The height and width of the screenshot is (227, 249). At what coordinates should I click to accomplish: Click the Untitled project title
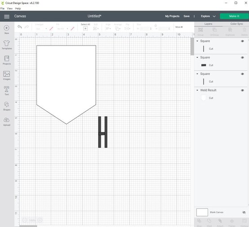coord(94,16)
